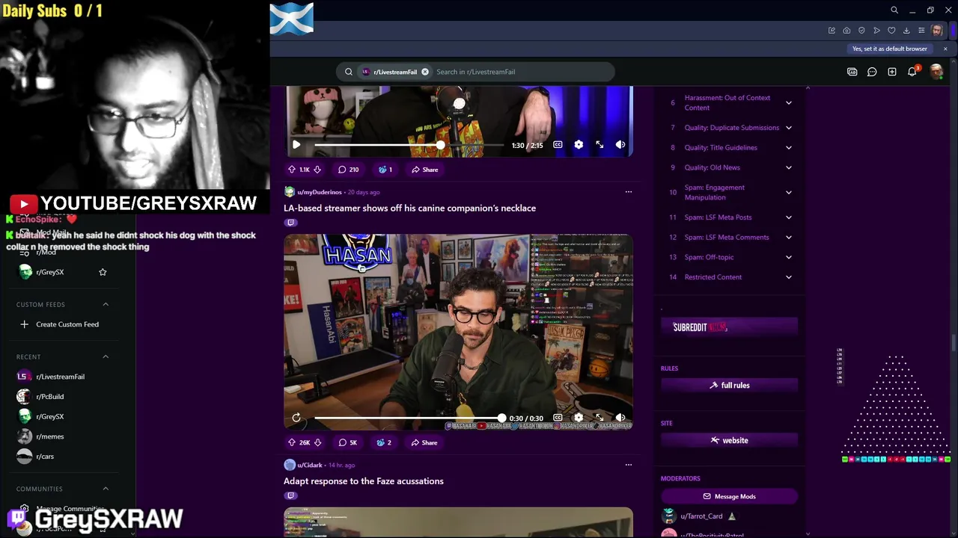Click the Message Mods button
This screenshot has width=958, height=538.
coord(729,496)
